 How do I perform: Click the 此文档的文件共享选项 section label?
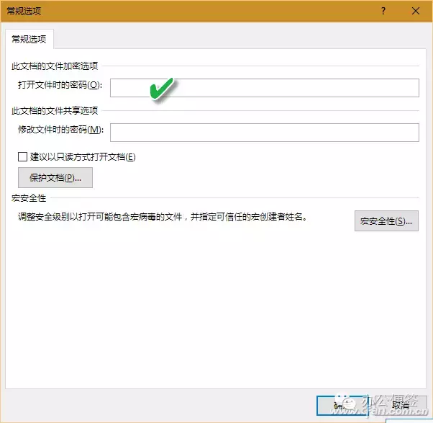(x=55, y=111)
